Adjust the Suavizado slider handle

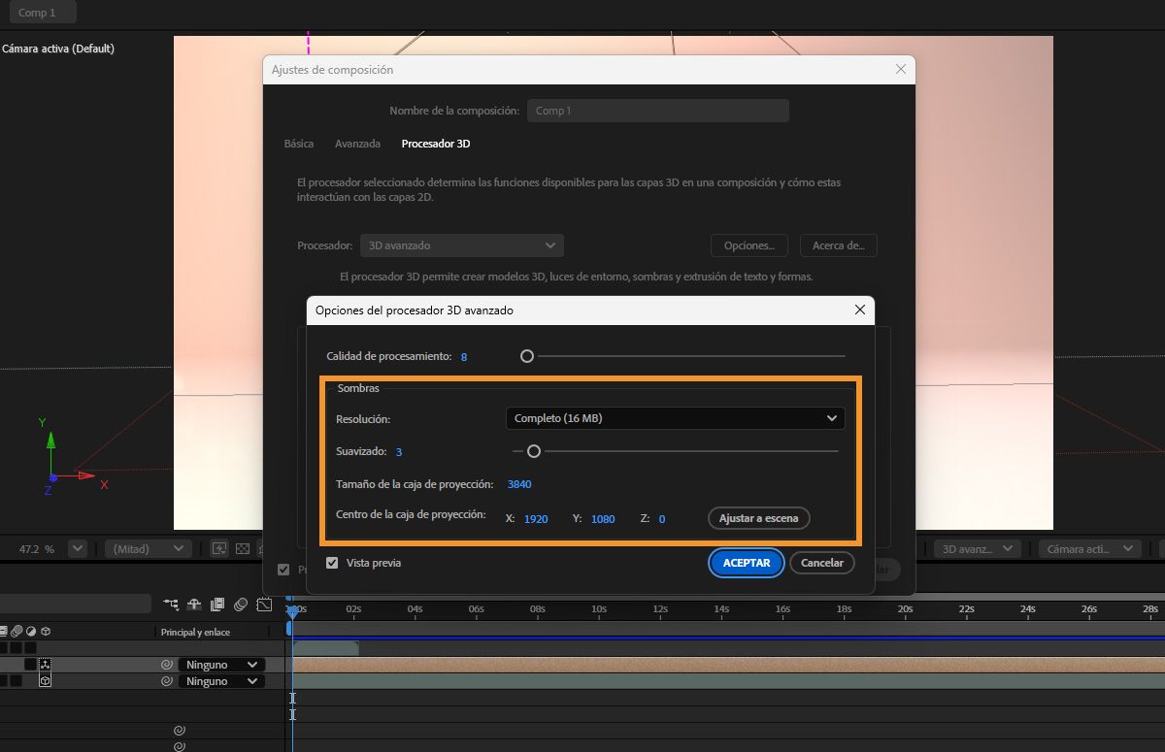click(x=533, y=451)
